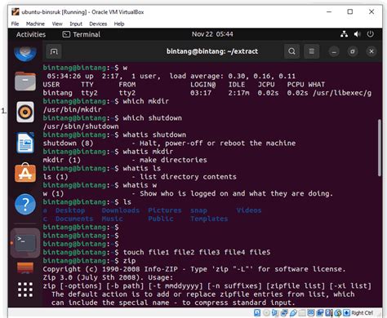This screenshot has width=387, height=318.
Task: Click the recording indicator in the VirtualBox status bar
Action: coord(320,313)
